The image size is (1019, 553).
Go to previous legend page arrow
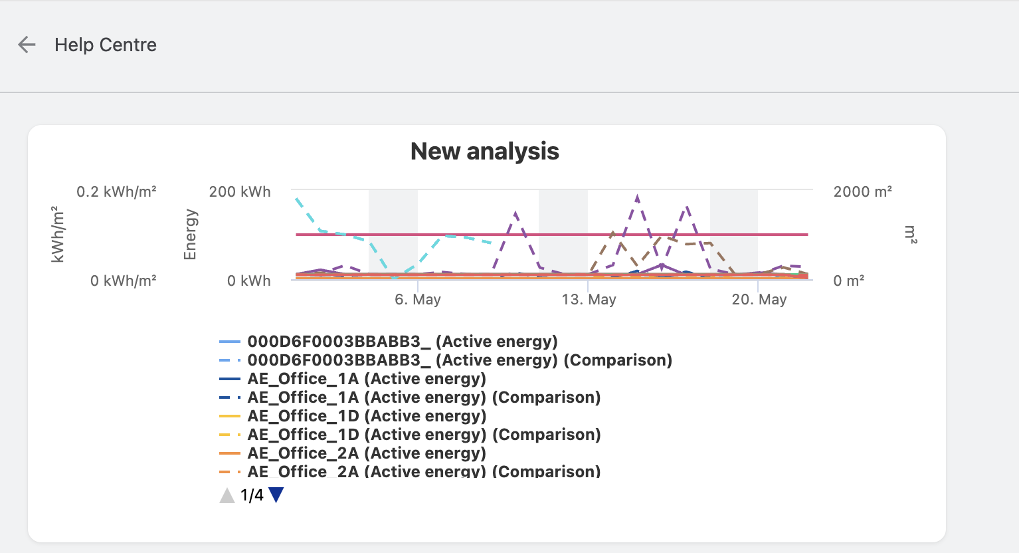click(227, 495)
